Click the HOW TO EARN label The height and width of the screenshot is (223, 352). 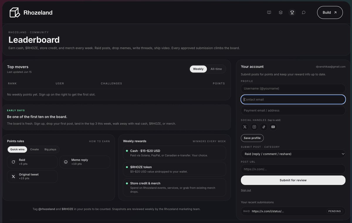(x=99, y=141)
